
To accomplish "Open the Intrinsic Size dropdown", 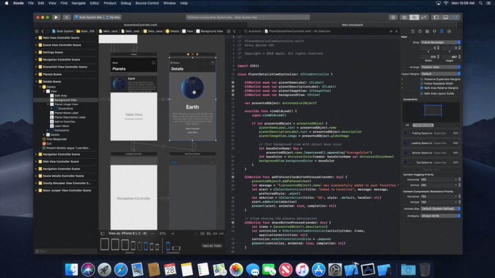I will (441, 209).
